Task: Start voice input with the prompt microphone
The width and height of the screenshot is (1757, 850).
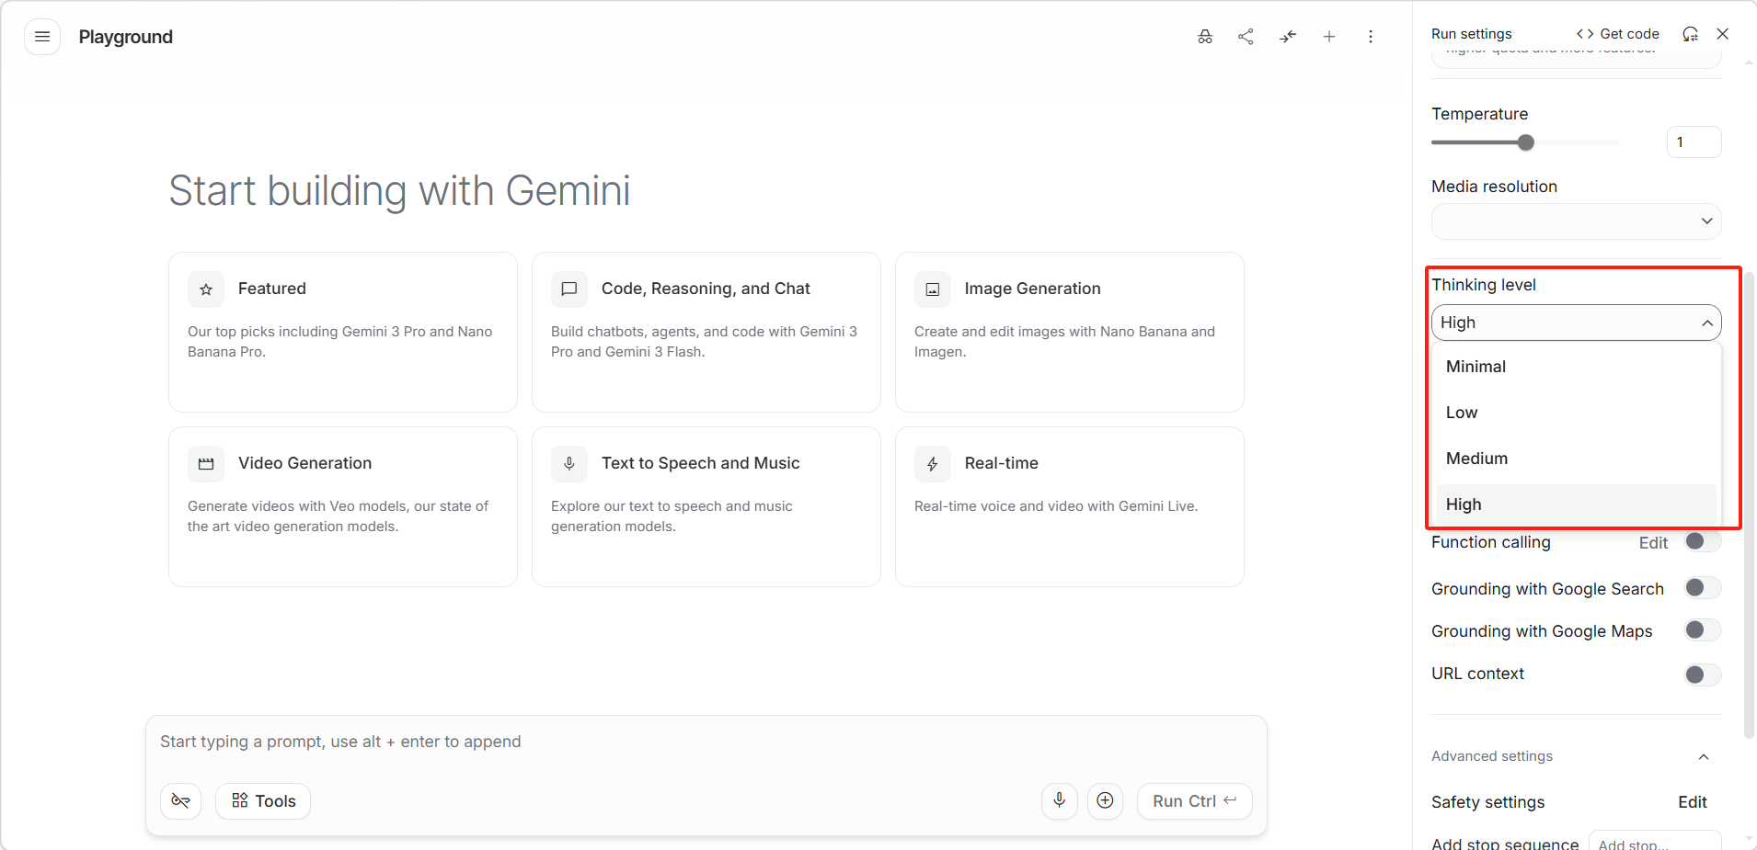Action: [x=1060, y=801]
